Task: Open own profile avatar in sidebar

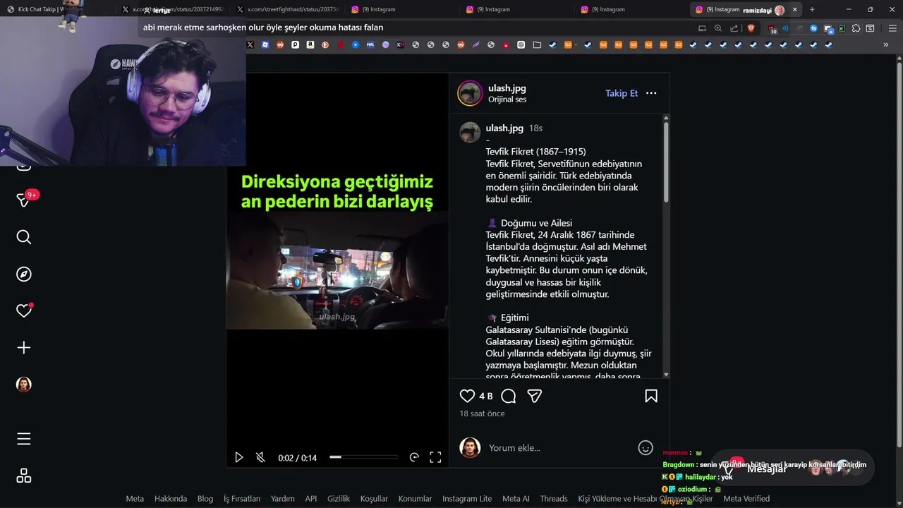Action: point(24,385)
